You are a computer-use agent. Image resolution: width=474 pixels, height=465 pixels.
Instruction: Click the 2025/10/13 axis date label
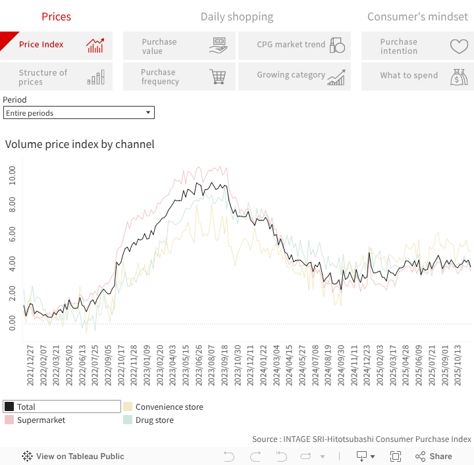(458, 366)
